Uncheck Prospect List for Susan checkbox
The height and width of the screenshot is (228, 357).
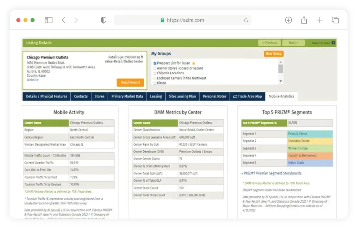(155, 63)
